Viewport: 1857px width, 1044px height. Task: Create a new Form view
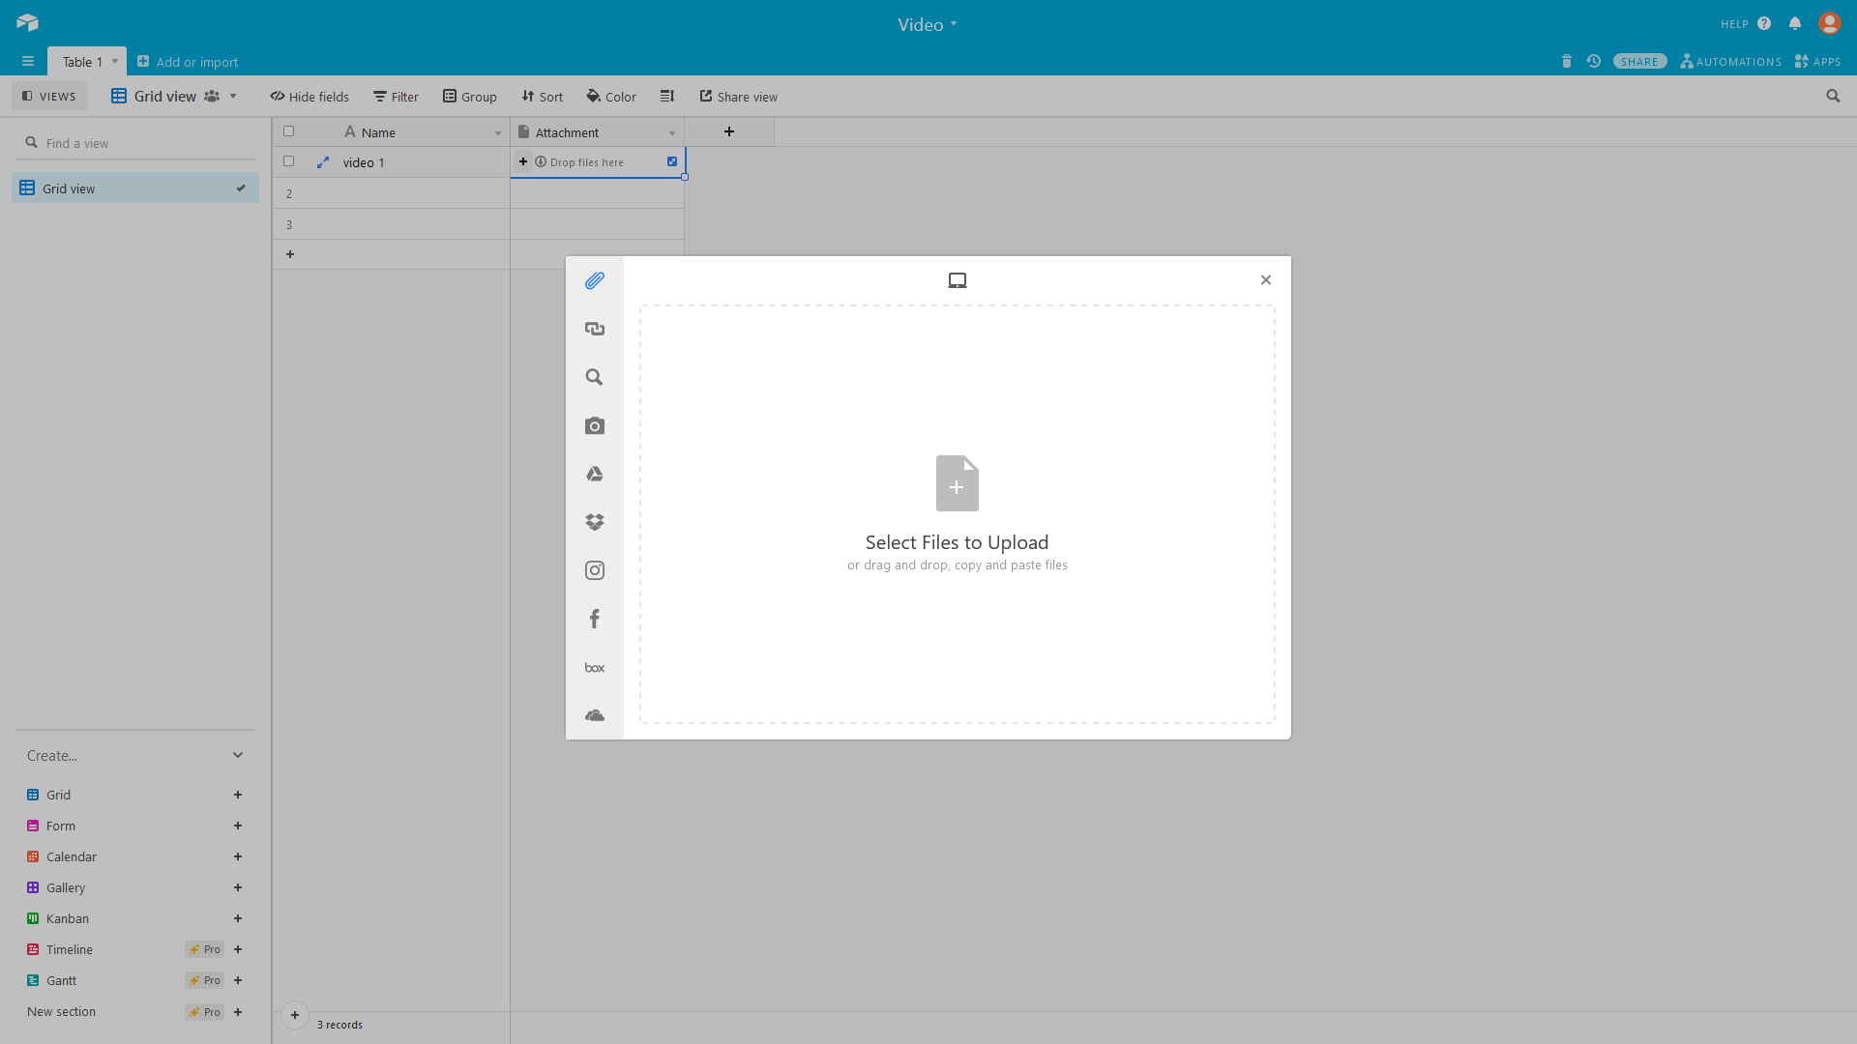[x=135, y=826]
